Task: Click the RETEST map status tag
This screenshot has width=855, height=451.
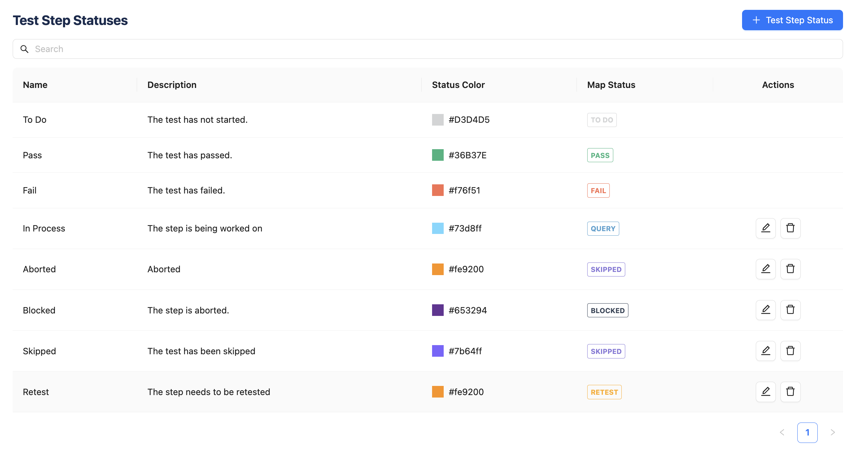Action: tap(604, 392)
